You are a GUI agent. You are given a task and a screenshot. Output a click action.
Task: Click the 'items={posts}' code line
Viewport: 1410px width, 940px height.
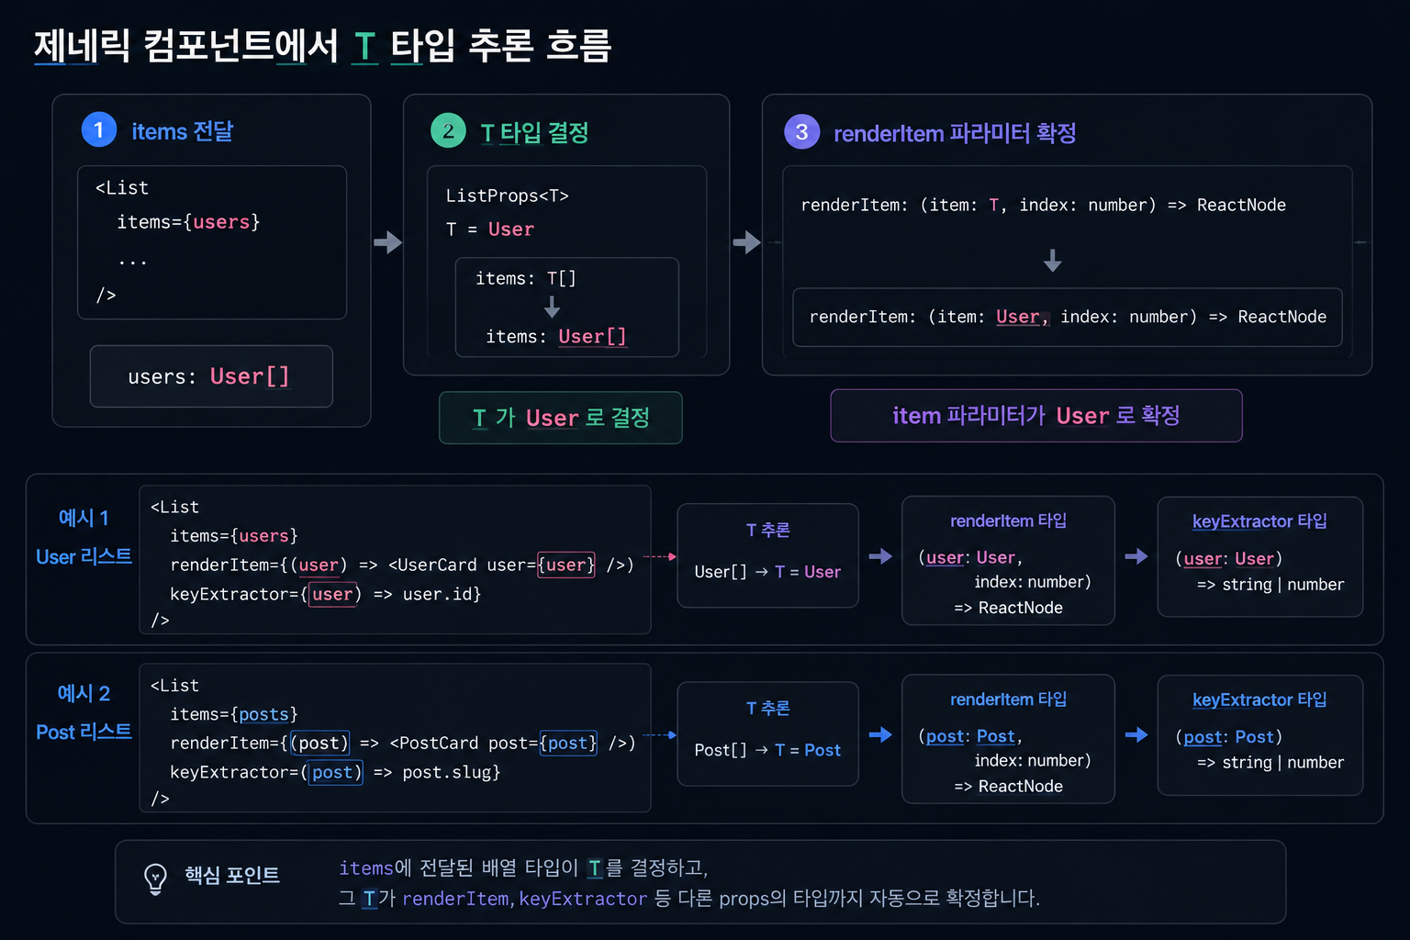pos(234,714)
